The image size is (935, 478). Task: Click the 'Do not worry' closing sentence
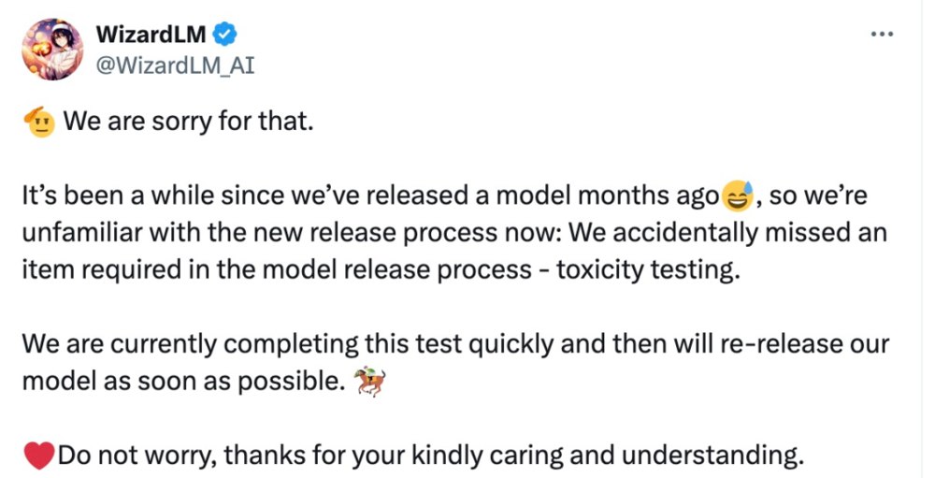click(x=430, y=456)
